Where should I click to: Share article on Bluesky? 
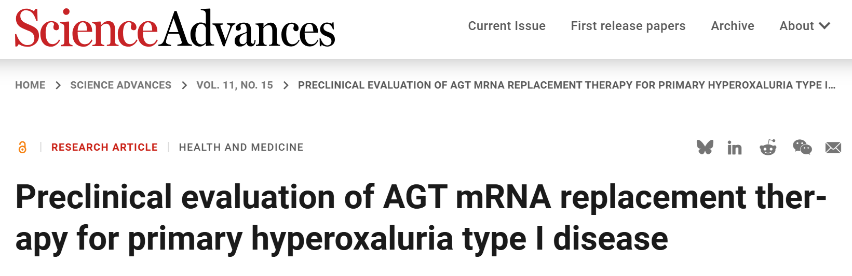(705, 148)
